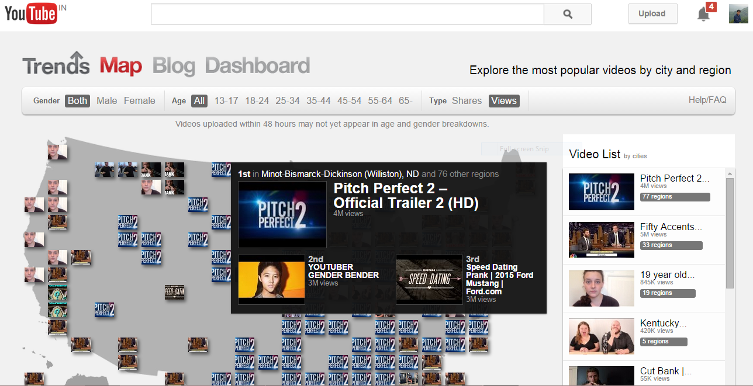The width and height of the screenshot is (753, 386).
Task: Click the search magnifier button
Action: click(567, 14)
